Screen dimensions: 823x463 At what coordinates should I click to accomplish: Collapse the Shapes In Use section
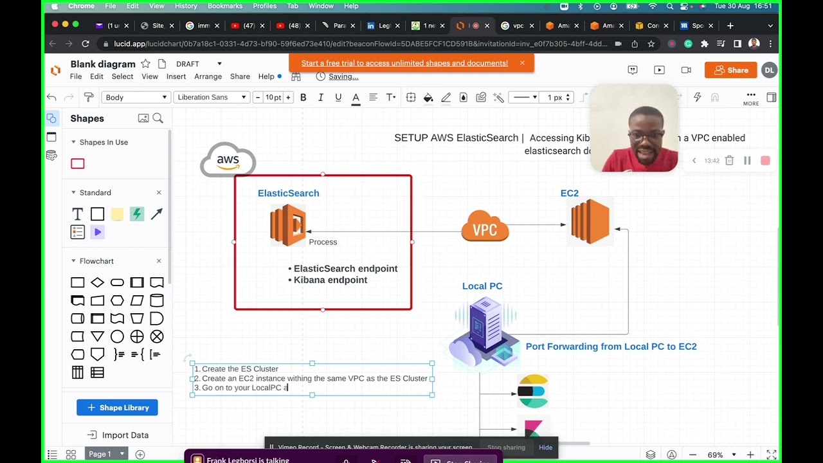73,142
